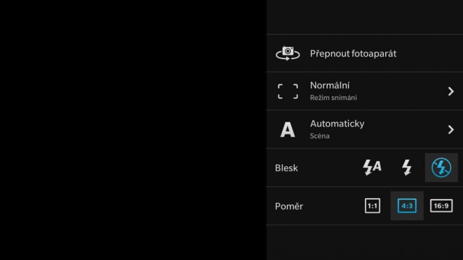Select the 4:3 aspect ratio
463x260 pixels.
[407, 206]
